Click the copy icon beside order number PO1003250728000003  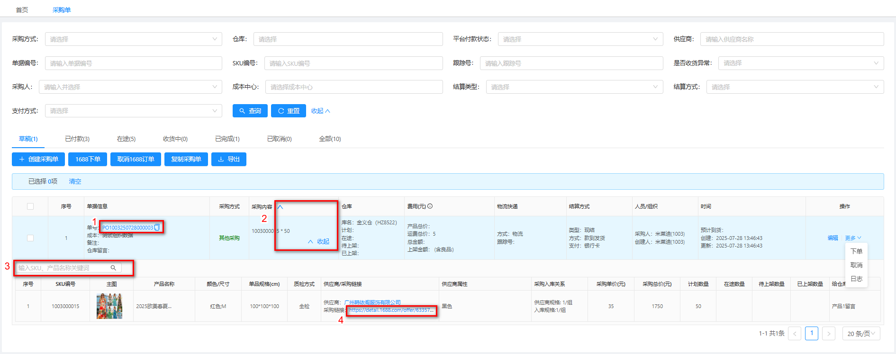pyautogui.click(x=157, y=228)
